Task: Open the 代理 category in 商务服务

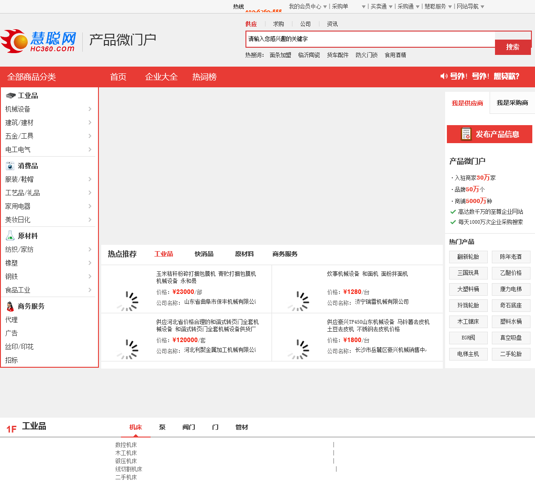Action: pos(11,320)
